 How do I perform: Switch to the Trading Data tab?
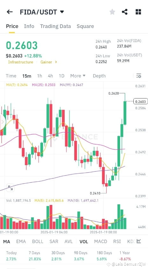tap(55, 26)
